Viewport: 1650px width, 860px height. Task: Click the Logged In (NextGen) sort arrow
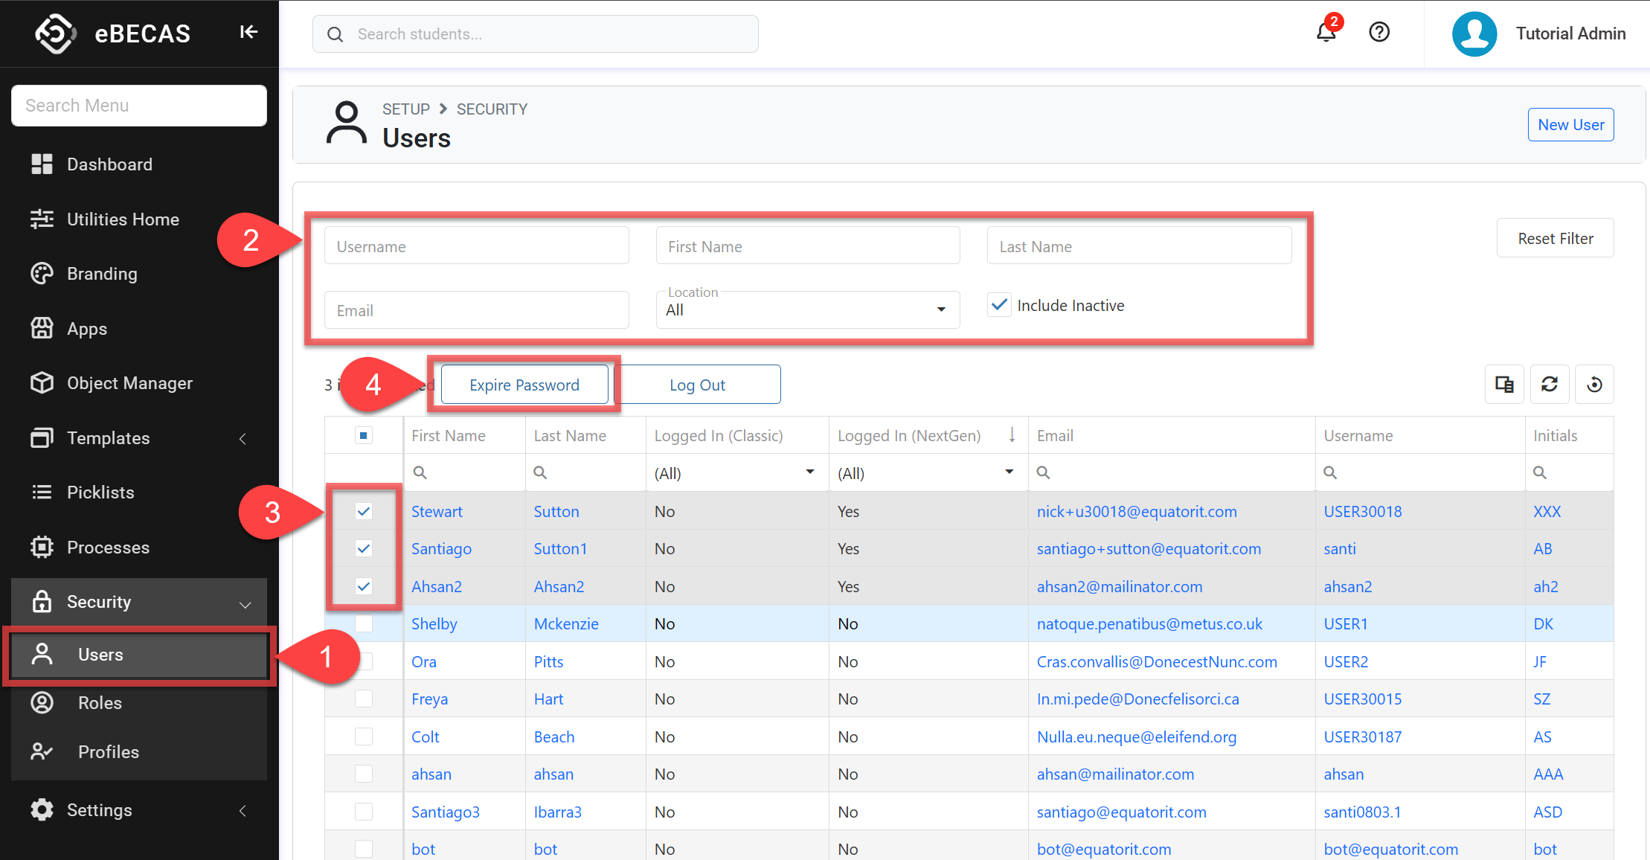click(1012, 435)
